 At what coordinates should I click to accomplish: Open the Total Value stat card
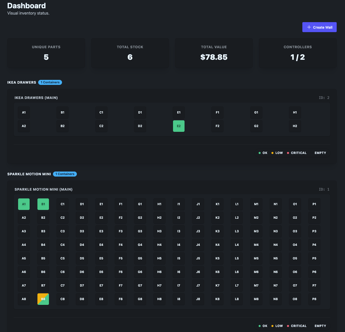[214, 53]
